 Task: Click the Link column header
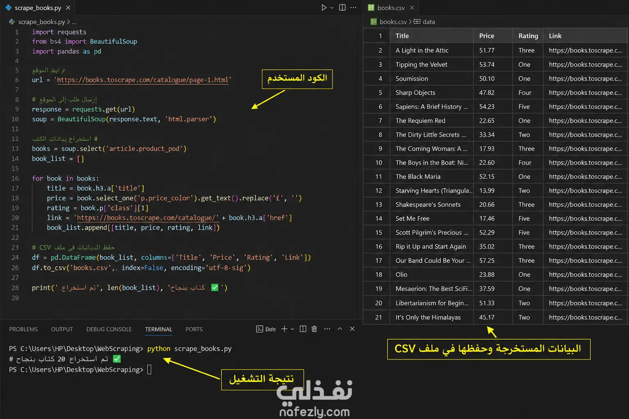pyautogui.click(x=585, y=36)
